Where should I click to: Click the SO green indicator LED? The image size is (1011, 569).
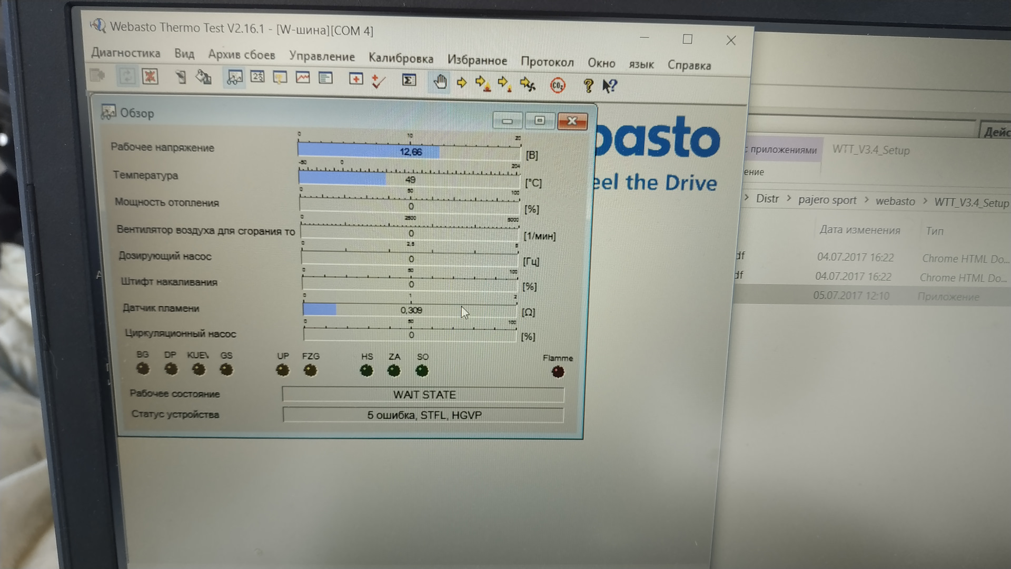click(422, 371)
